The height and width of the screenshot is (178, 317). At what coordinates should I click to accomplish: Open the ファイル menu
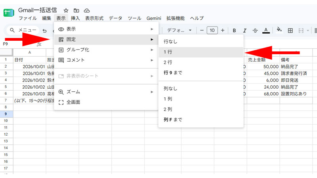tap(28, 18)
